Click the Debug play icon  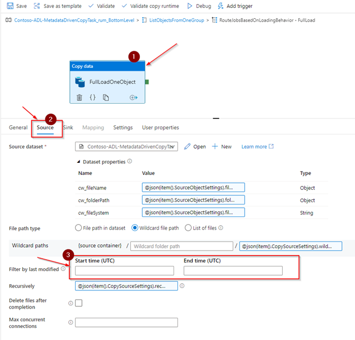click(189, 6)
